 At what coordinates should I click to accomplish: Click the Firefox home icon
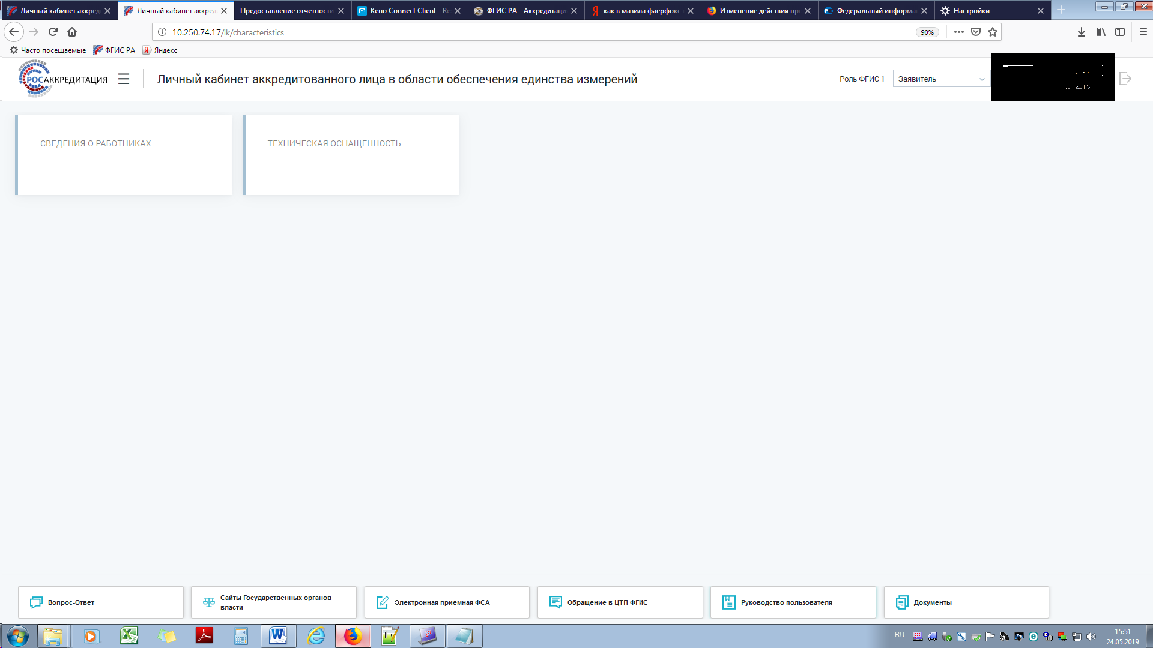(x=72, y=32)
